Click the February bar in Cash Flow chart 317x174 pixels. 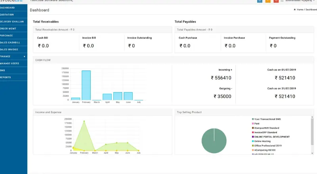[86, 85]
